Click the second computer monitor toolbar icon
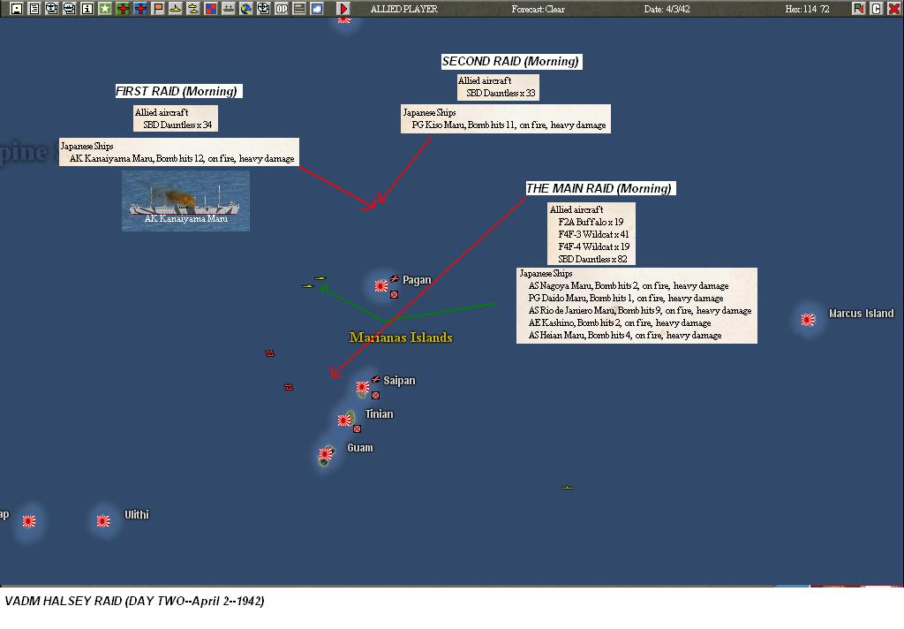The image size is (904, 629). (69, 9)
